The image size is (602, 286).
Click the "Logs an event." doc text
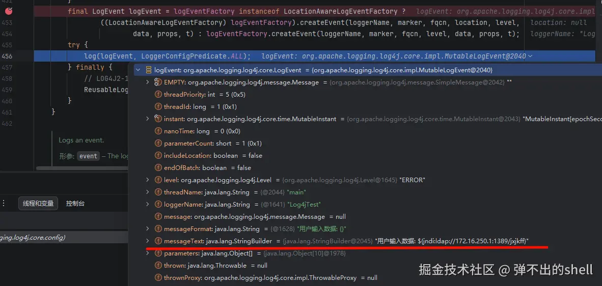[x=81, y=140]
